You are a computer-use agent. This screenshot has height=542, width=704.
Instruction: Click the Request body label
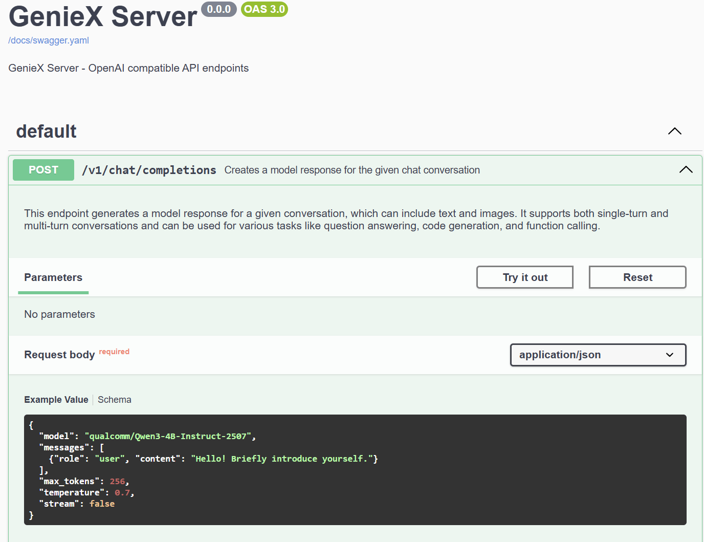pyautogui.click(x=59, y=355)
